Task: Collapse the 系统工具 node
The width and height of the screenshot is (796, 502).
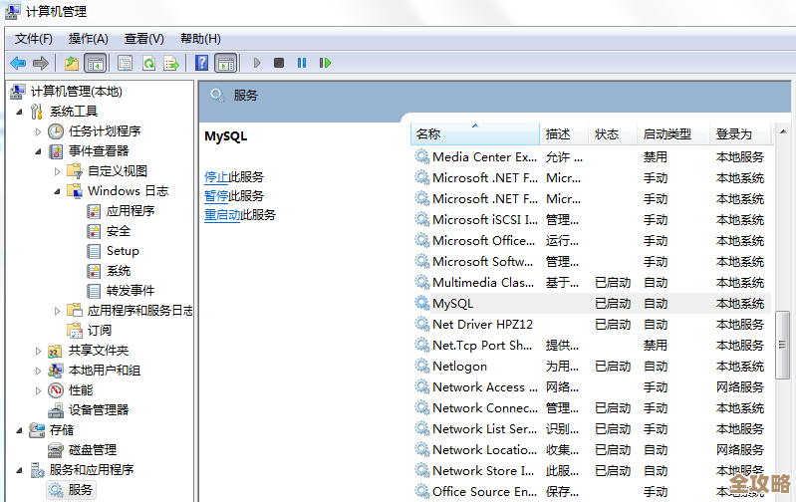Action: (x=19, y=112)
